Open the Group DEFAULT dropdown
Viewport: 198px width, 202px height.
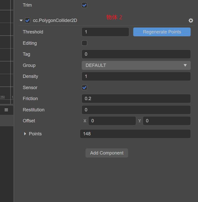136,65
